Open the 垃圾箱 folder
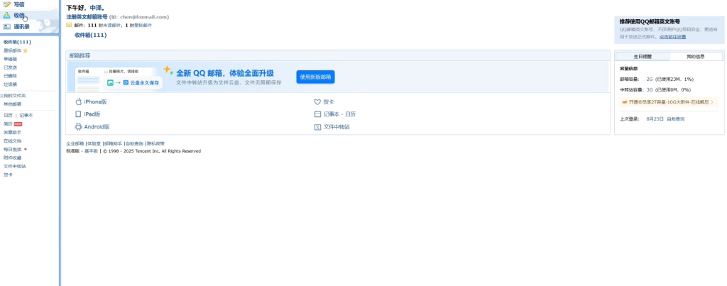The image size is (727, 286). [11, 84]
